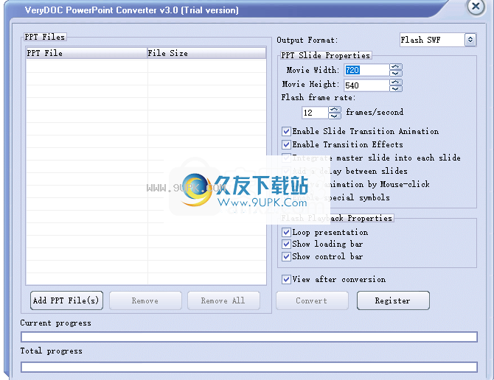
Task: Click the Total progress bar
Action: point(249,367)
